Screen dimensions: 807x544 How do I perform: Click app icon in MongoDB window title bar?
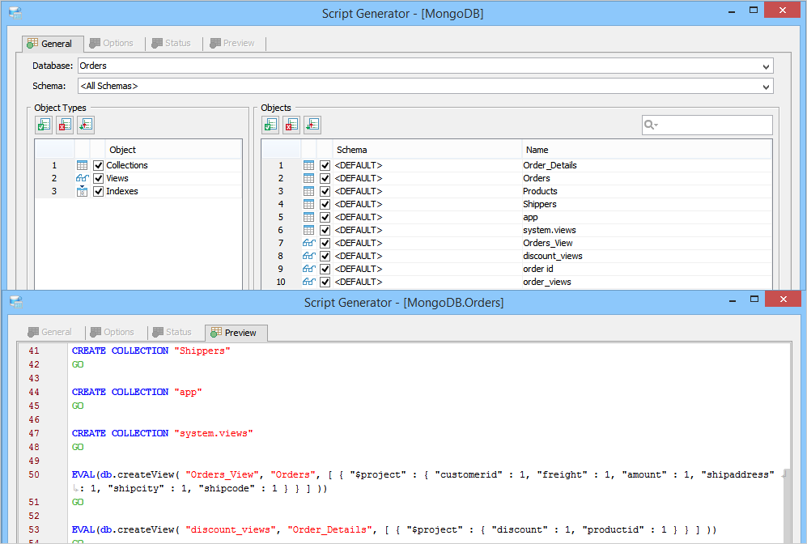coord(15,14)
